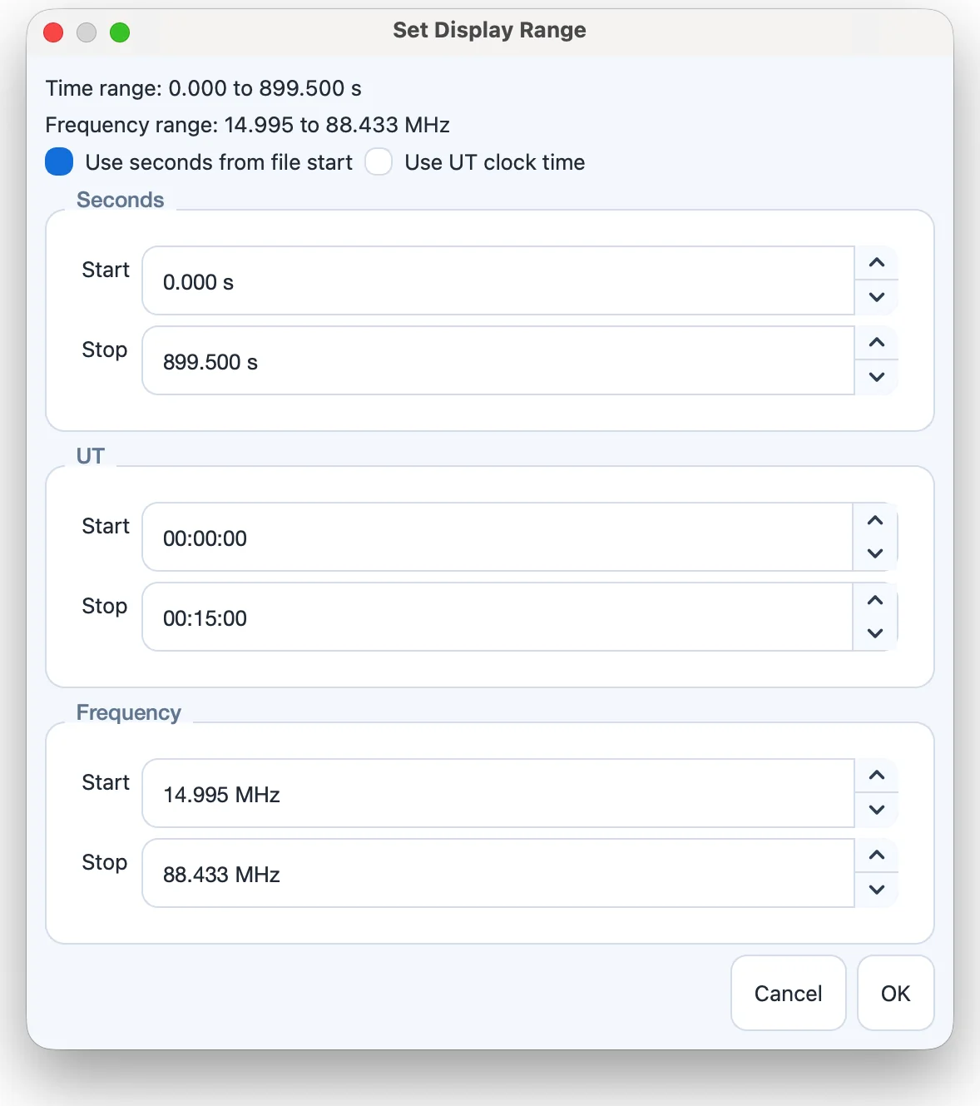Click the UT group label

pyautogui.click(x=91, y=456)
